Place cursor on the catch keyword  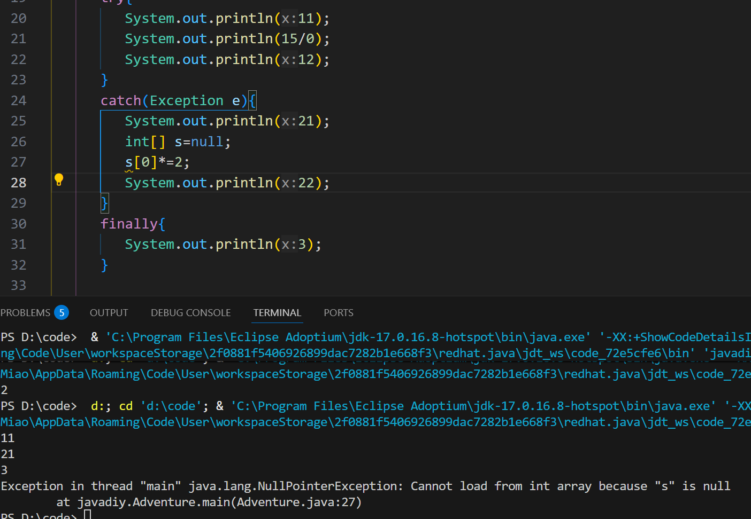[120, 100]
